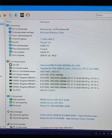Show hidden tray icons with up arrow

coord(96,133)
